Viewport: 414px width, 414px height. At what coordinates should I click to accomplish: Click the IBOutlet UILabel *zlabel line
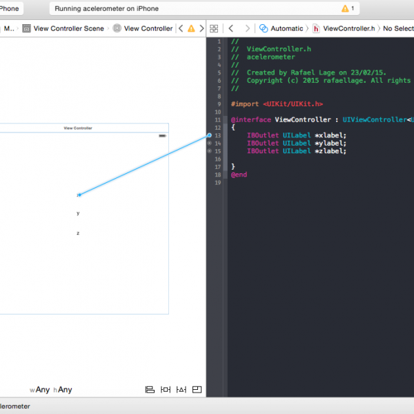click(x=297, y=151)
